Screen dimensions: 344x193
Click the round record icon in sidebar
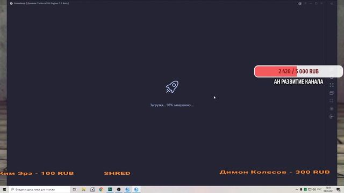(x=332, y=108)
